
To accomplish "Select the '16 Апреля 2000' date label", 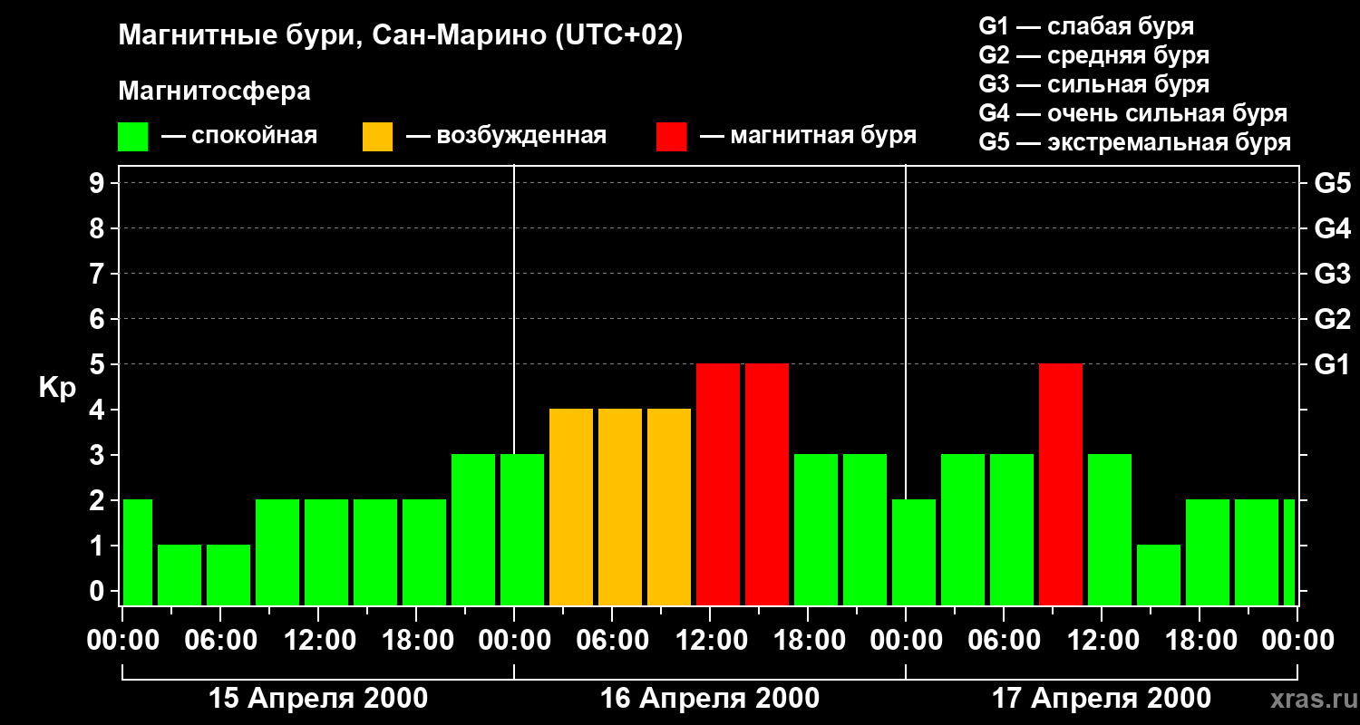I will pos(710,699).
